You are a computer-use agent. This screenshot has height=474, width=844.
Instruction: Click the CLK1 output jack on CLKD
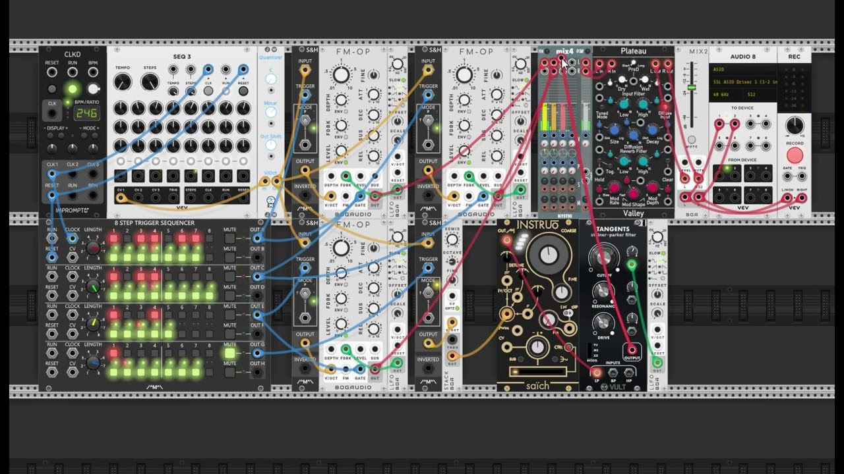pos(52,174)
